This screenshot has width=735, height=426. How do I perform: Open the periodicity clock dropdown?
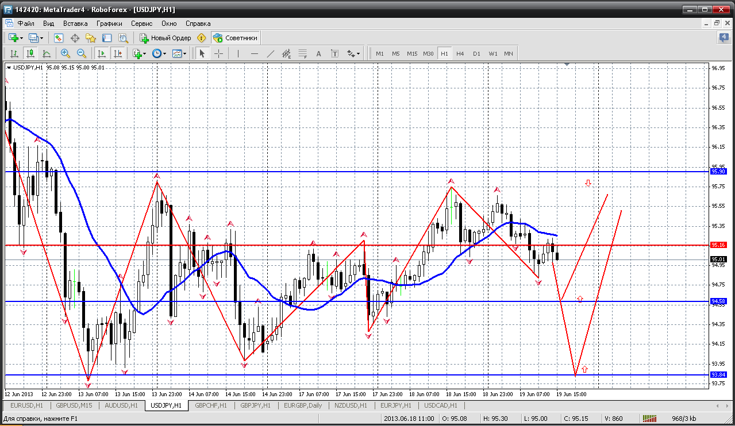pos(159,53)
